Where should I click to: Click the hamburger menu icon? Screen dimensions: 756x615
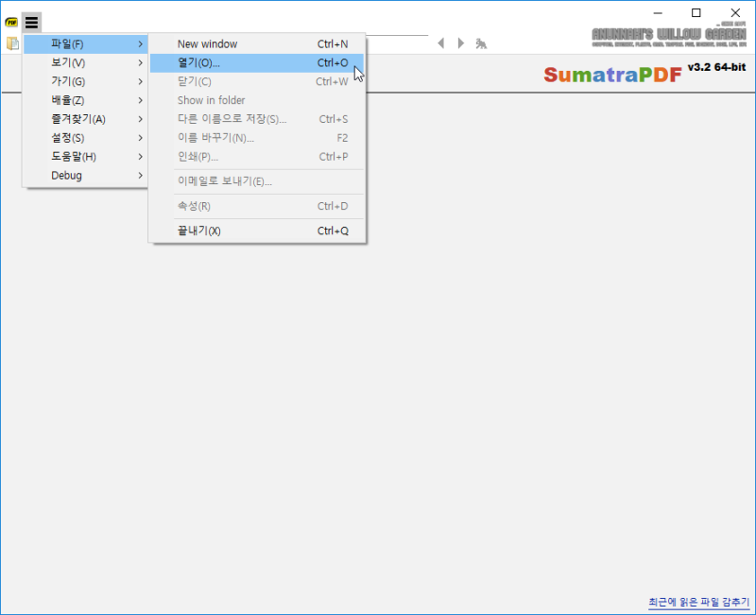click(x=31, y=22)
